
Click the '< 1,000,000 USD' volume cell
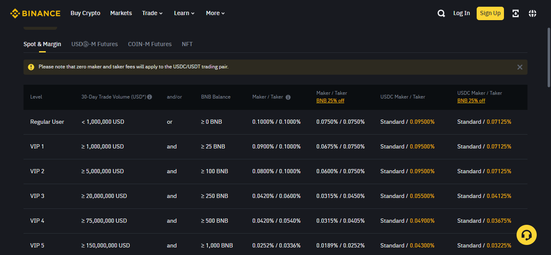pyautogui.click(x=103, y=122)
